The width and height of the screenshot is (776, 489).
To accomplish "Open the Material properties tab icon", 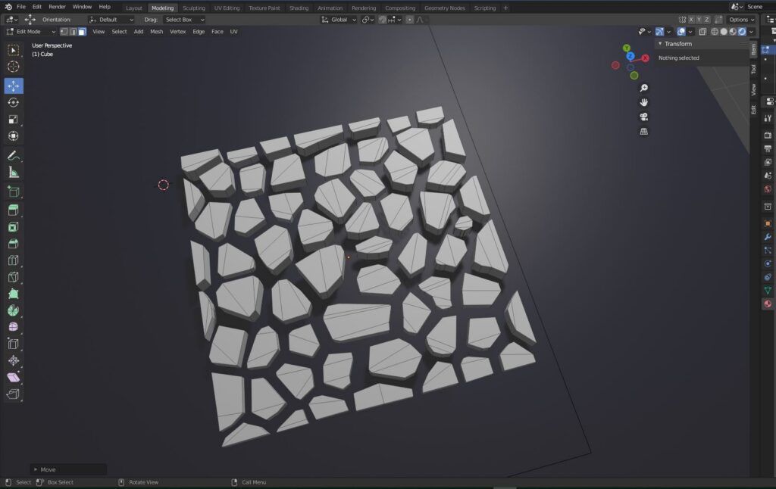I will tap(768, 304).
